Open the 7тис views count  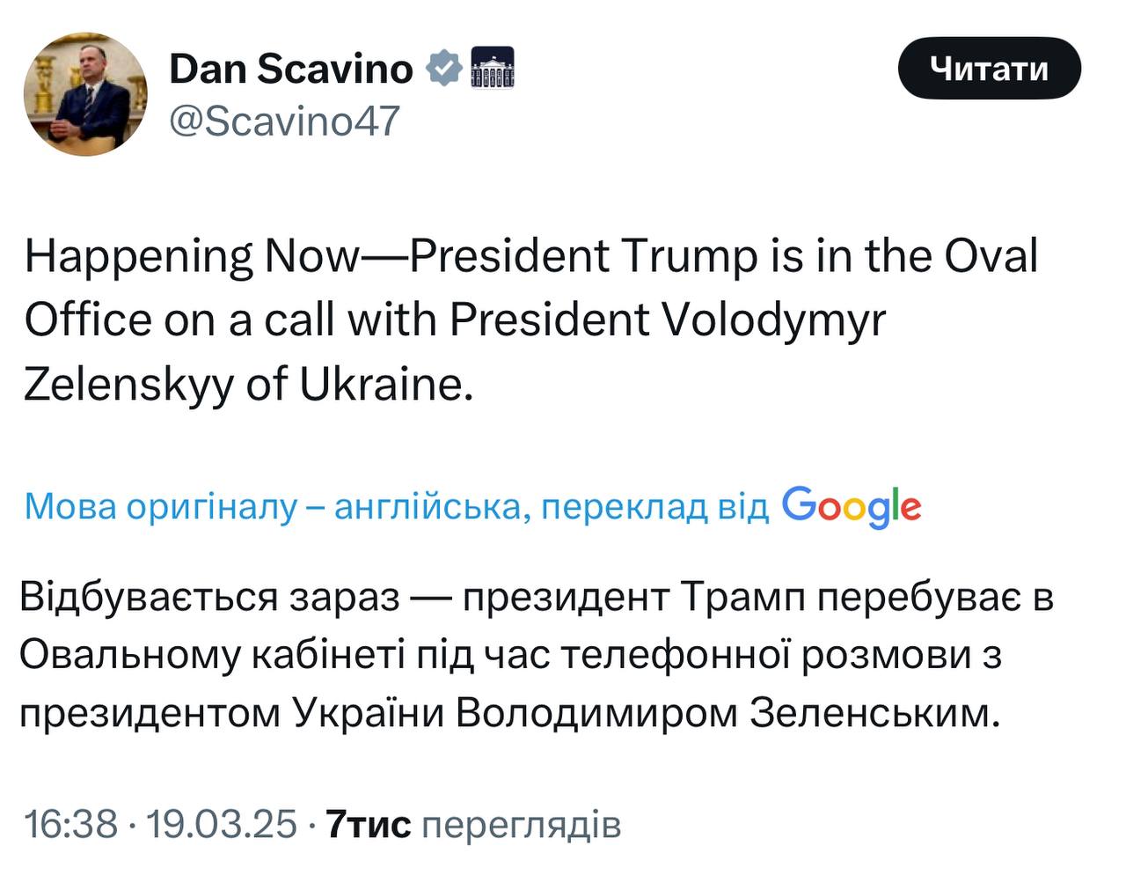click(368, 825)
